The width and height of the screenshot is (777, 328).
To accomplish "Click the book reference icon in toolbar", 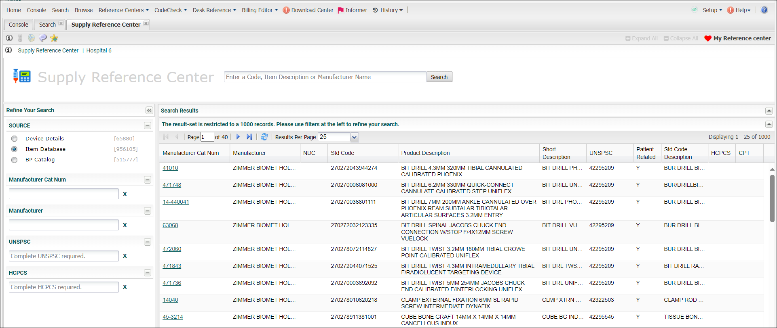I will point(32,38).
